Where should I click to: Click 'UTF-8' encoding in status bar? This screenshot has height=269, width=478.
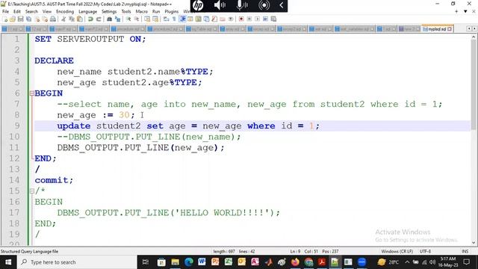click(x=425, y=251)
